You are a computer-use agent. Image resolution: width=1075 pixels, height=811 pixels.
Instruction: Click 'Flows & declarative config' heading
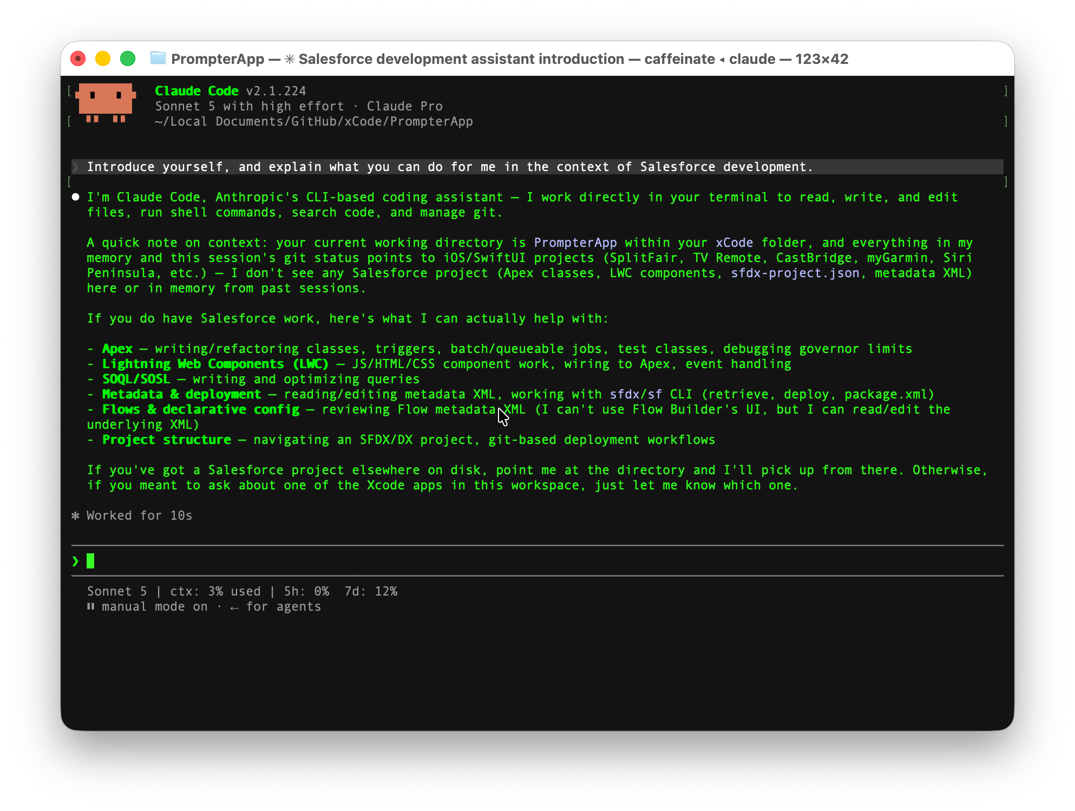coord(201,409)
